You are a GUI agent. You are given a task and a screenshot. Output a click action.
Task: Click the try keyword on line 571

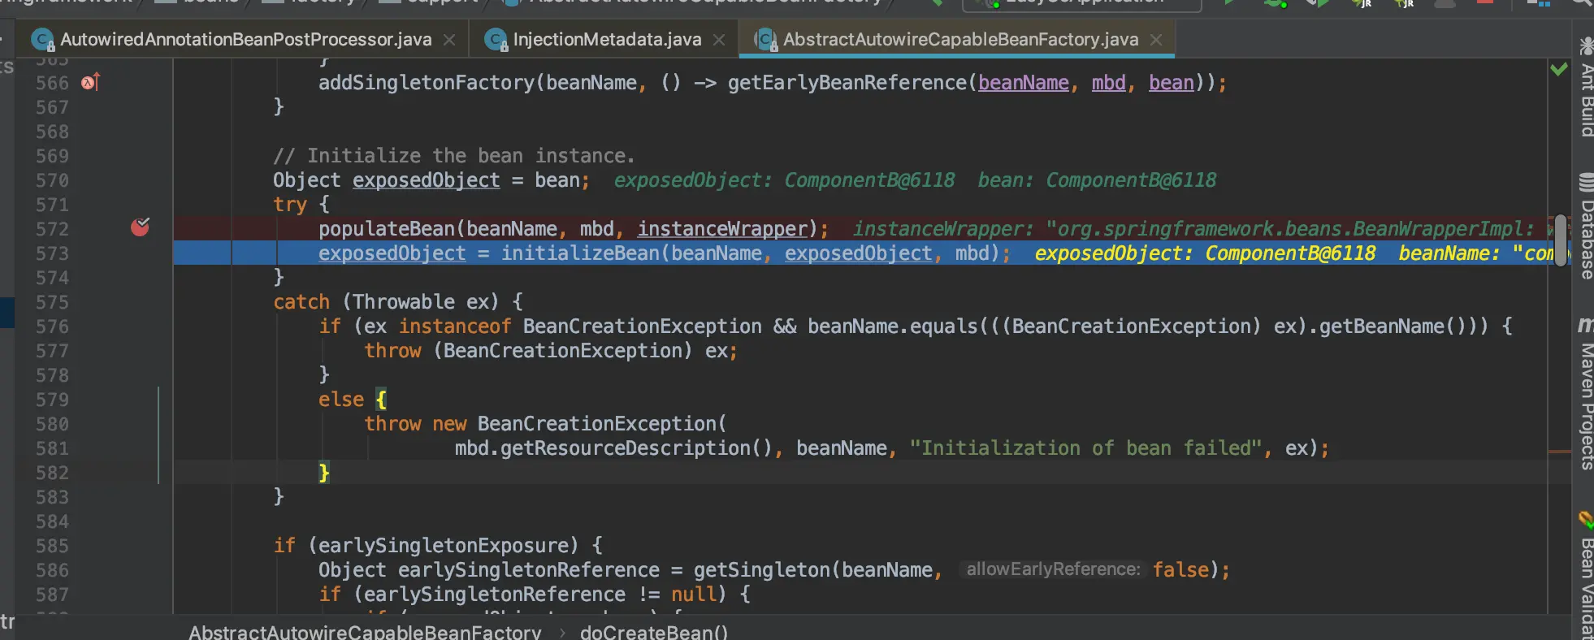click(290, 205)
